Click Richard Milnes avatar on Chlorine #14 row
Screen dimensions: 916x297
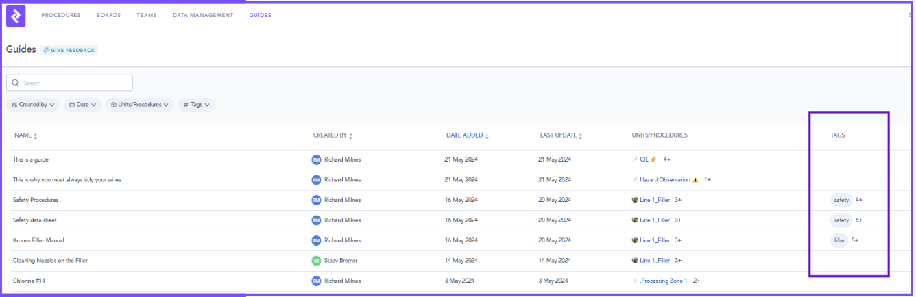point(316,281)
